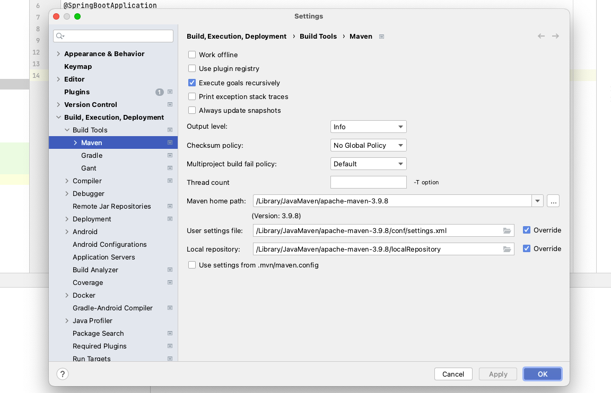Screen dimensions: 611x393
Task: Open the Checksum policy dropdown
Action: pyautogui.click(x=368, y=146)
